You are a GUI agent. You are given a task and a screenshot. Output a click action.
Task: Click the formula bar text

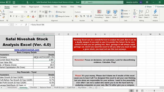point(37,25)
